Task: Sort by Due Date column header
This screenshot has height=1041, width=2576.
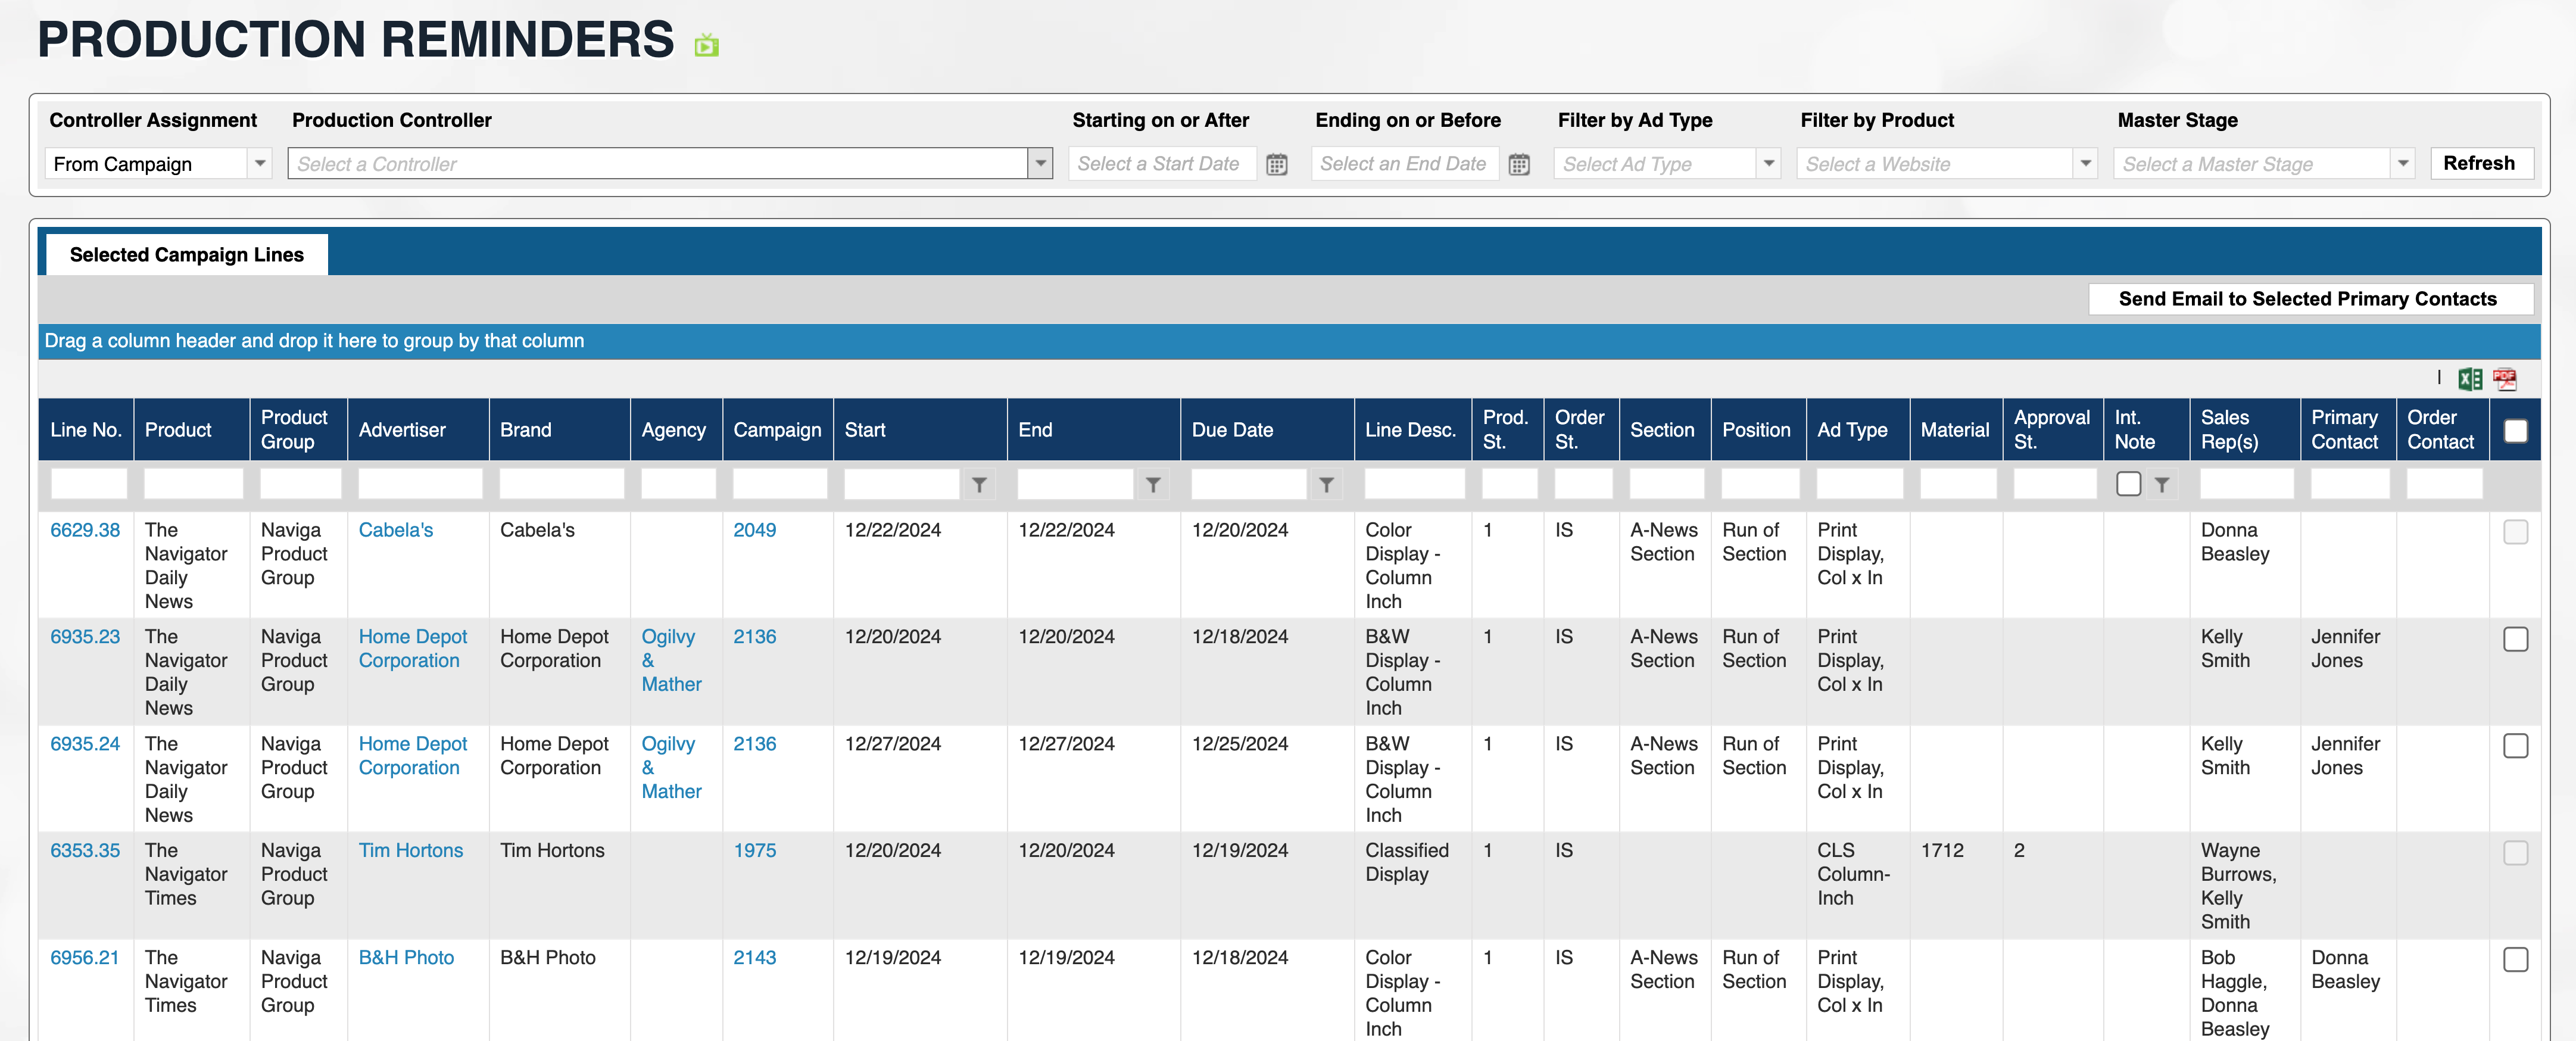Action: coord(1232,430)
